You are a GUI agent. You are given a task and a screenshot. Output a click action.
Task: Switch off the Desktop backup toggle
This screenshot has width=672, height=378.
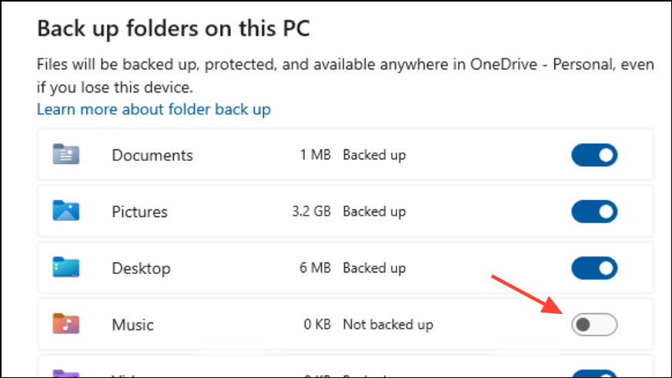pos(594,268)
